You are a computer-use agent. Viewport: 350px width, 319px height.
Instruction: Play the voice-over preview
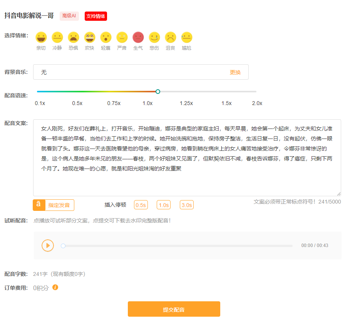click(x=48, y=246)
